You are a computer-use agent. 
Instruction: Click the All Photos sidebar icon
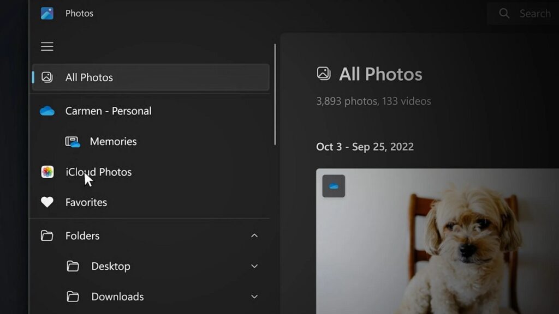pyautogui.click(x=47, y=77)
